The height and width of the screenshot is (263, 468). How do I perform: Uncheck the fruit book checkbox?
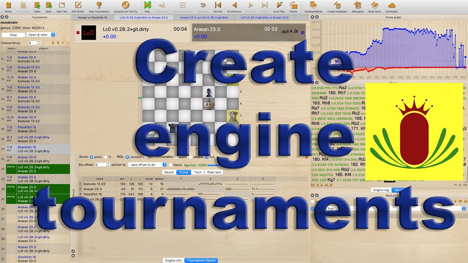[x=312, y=209]
